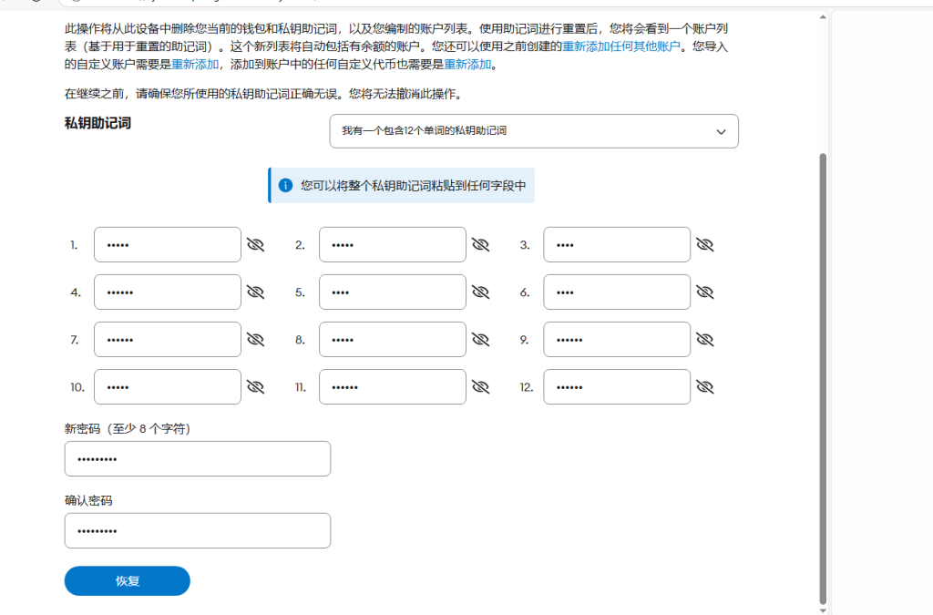This screenshot has height=615, width=933.
Task: Reveal seed word 3 via eye icon
Action: 704,245
